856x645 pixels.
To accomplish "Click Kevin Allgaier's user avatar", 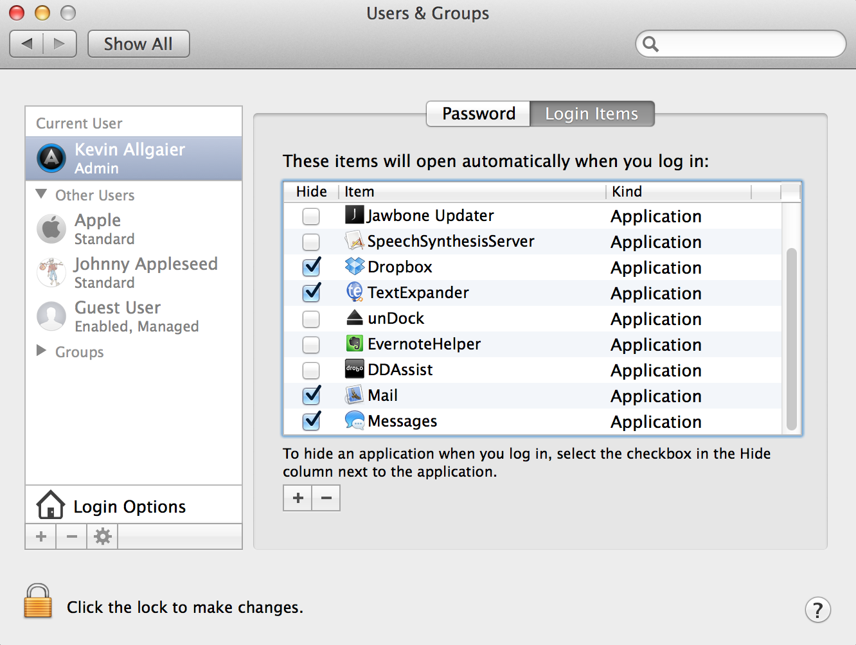I will pos(51,158).
